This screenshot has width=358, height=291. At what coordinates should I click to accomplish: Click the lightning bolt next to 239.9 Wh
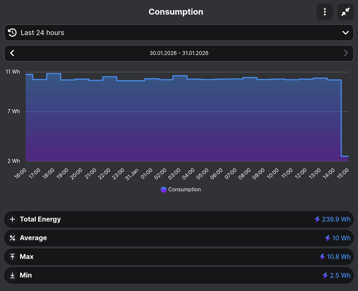click(x=317, y=219)
